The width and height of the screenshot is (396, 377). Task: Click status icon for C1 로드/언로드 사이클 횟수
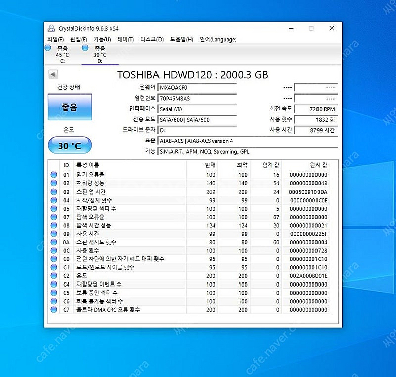tap(54, 267)
